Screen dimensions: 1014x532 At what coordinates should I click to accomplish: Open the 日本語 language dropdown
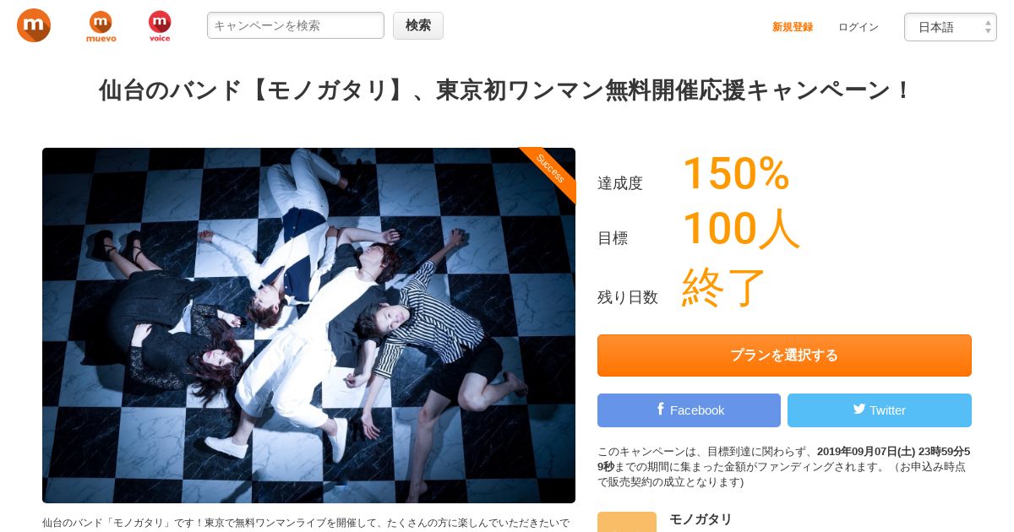pyautogui.click(x=951, y=27)
